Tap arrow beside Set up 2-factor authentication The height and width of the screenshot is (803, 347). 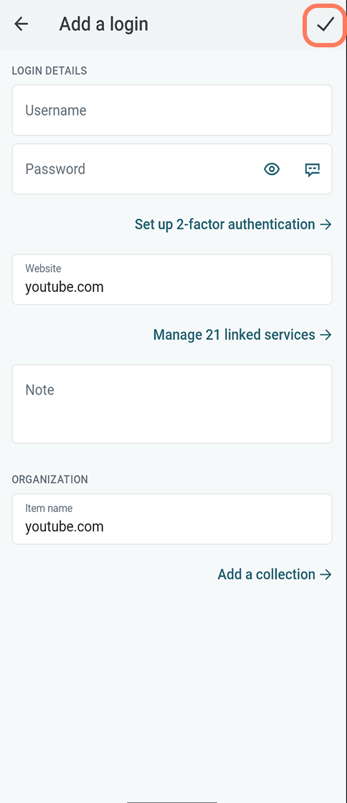pos(325,224)
